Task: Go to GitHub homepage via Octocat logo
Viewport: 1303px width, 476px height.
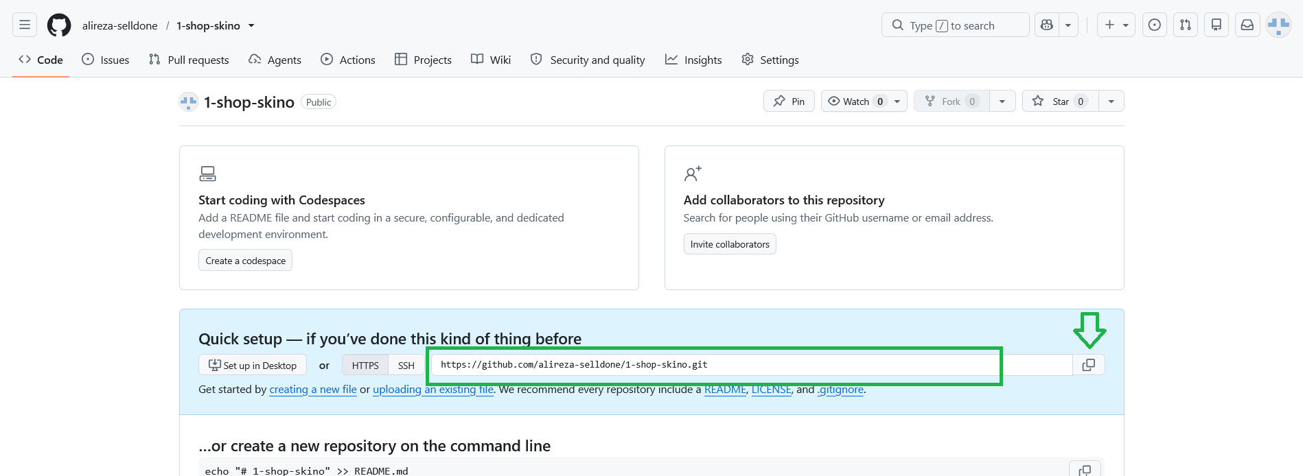Action: pyautogui.click(x=59, y=25)
